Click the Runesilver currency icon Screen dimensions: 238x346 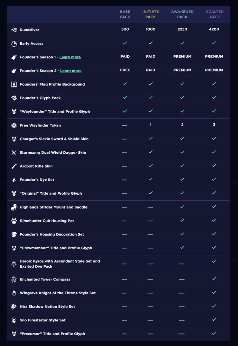click(14, 30)
